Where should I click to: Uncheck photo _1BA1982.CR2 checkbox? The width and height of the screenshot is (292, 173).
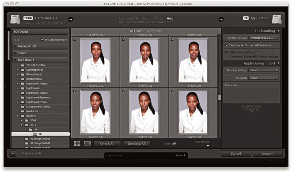(75, 40)
